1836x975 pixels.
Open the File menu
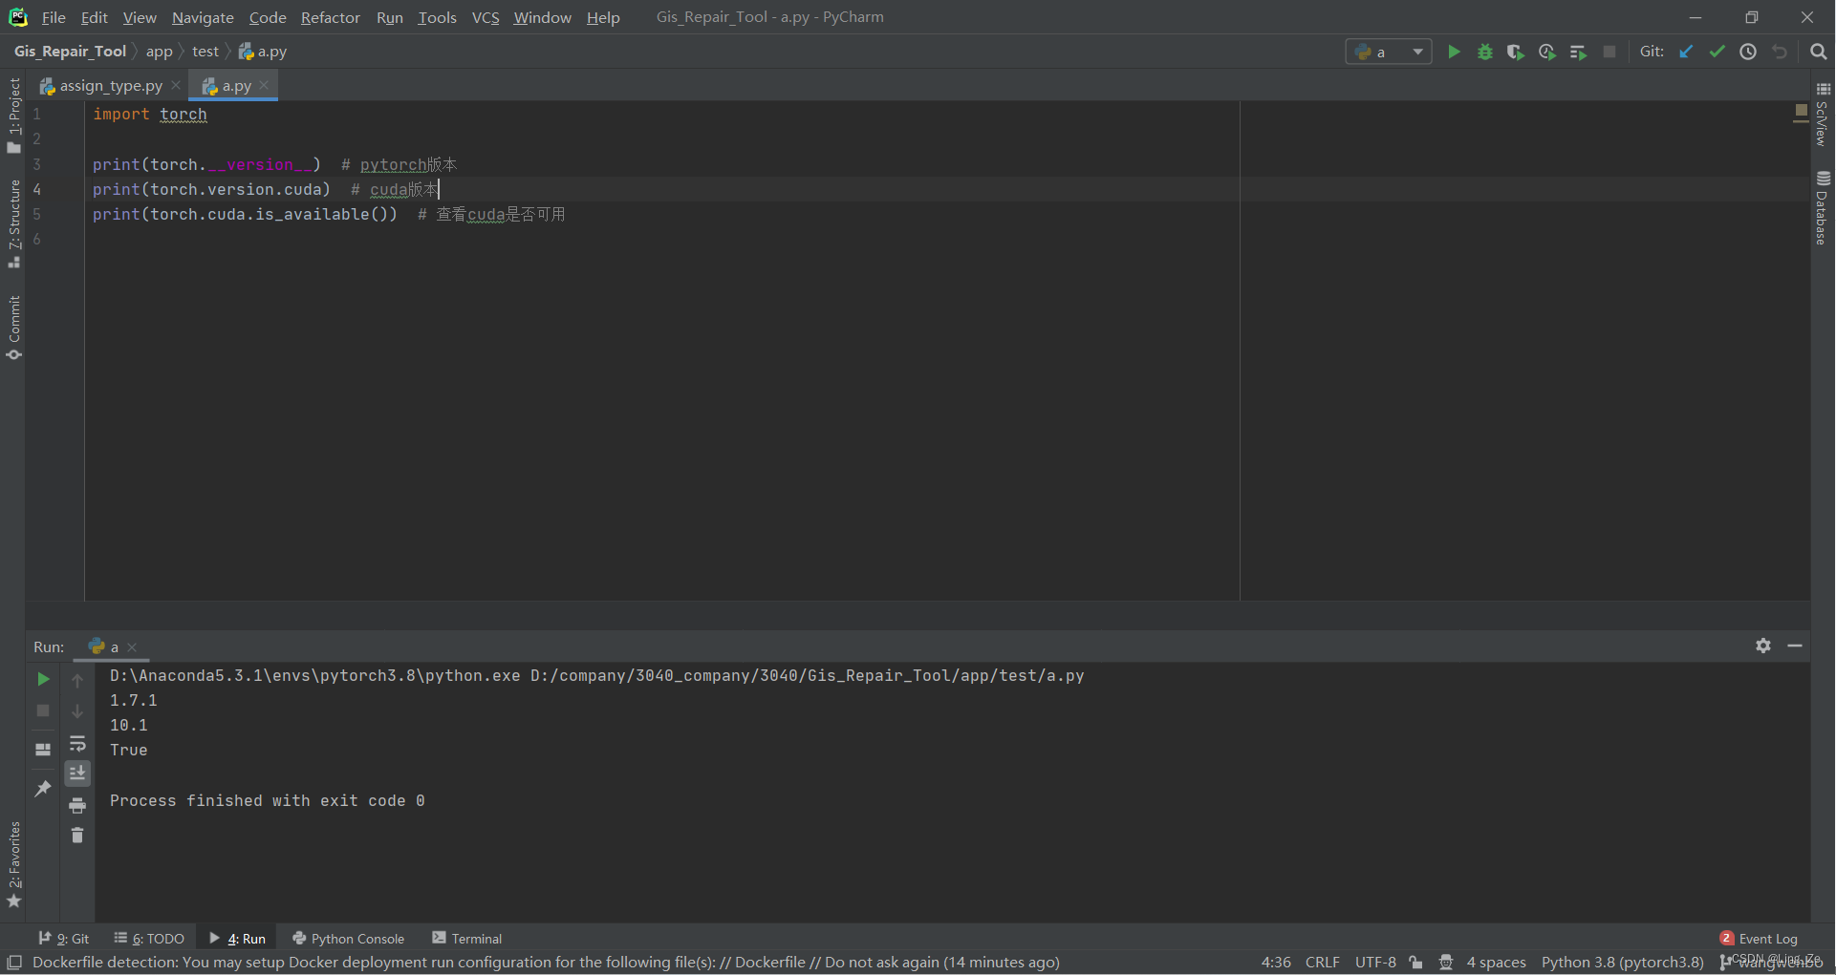tap(54, 17)
